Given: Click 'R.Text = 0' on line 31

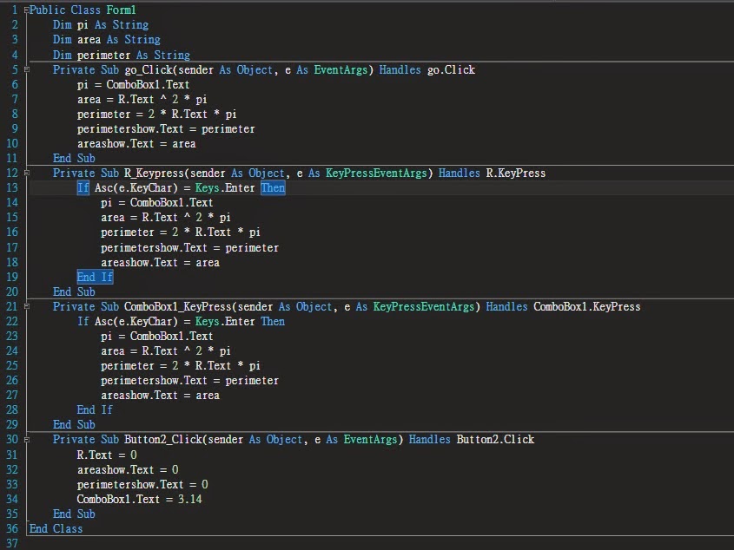Looking at the screenshot, I should pos(107,455).
